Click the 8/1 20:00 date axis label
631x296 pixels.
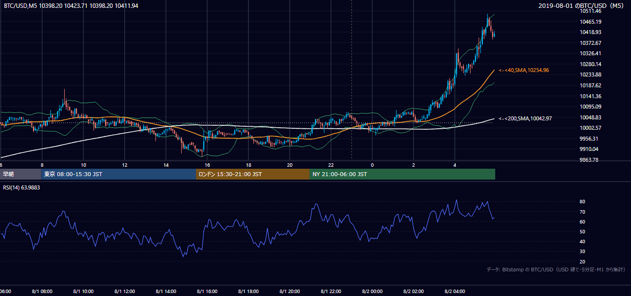point(290,292)
